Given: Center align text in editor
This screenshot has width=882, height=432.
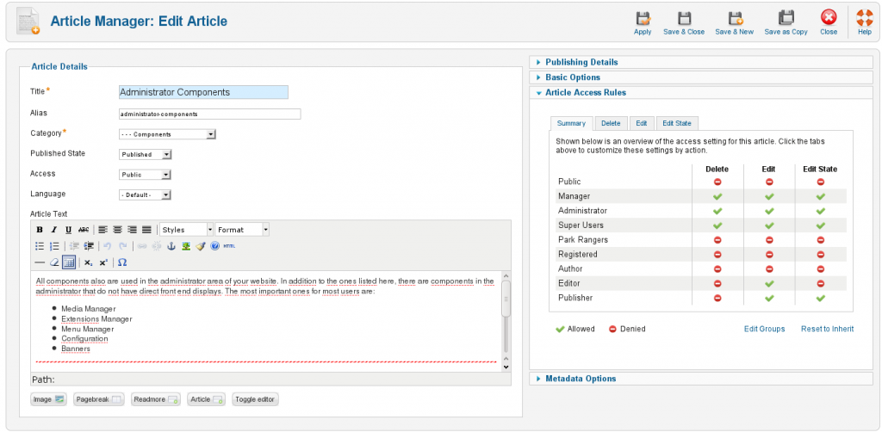Looking at the screenshot, I should [117, 230].
